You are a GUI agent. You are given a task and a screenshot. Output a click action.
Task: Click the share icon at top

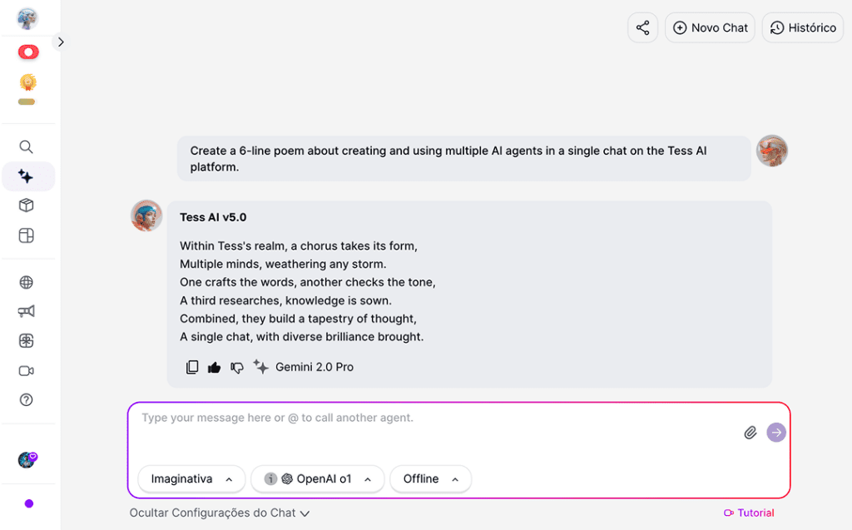[x=642, y=27]
